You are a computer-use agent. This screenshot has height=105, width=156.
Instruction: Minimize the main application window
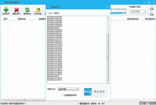tap(145, 2)
